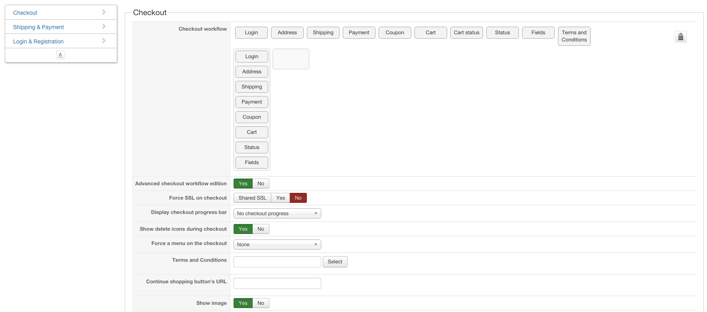Click the Shipping block in the horizontal available row
Image resolution: width=707 pixels, height=312 pixels.
coord(323,33)
